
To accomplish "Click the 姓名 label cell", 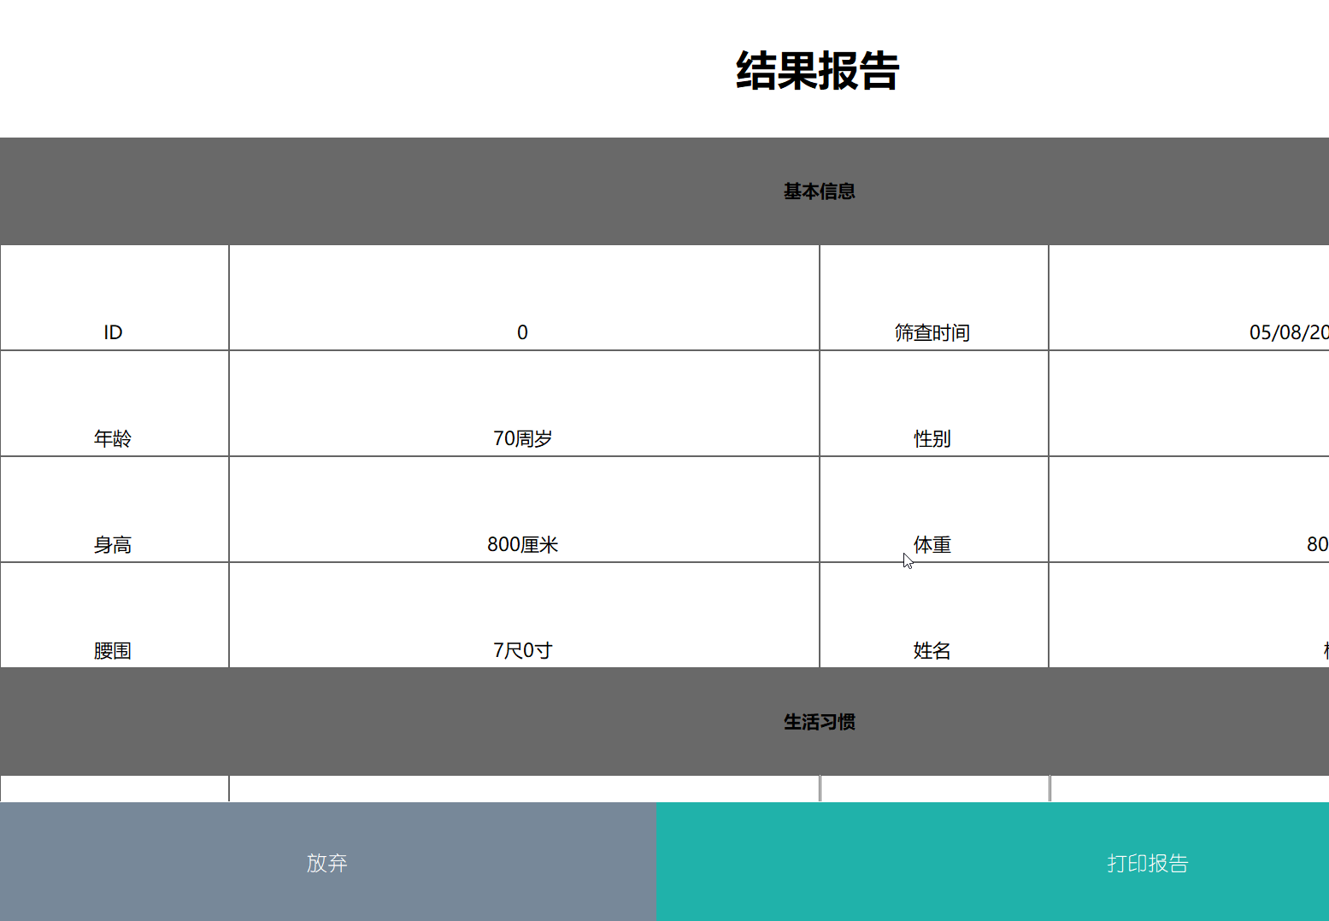I will point(934,615).
